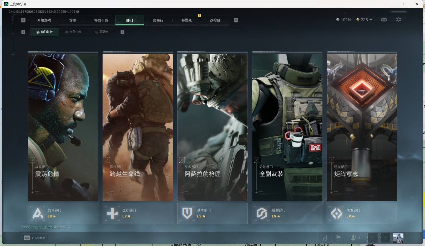The width and height of the screenshot is (425, 246).
Task: Open the 军需处 sub-tab
Action: click(102, 32)
